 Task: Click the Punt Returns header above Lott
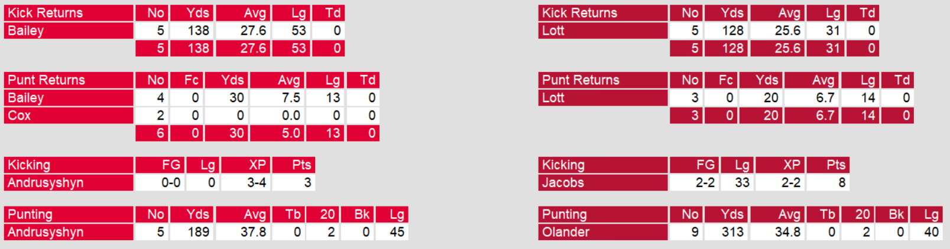point(581,80)
